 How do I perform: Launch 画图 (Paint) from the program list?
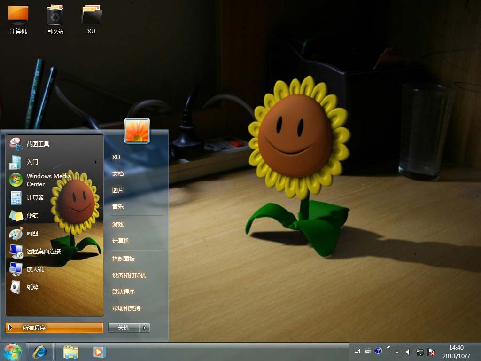(x=32, y=234)
